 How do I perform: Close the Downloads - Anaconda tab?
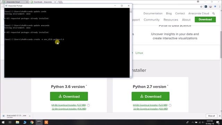[x=55, y=2]
